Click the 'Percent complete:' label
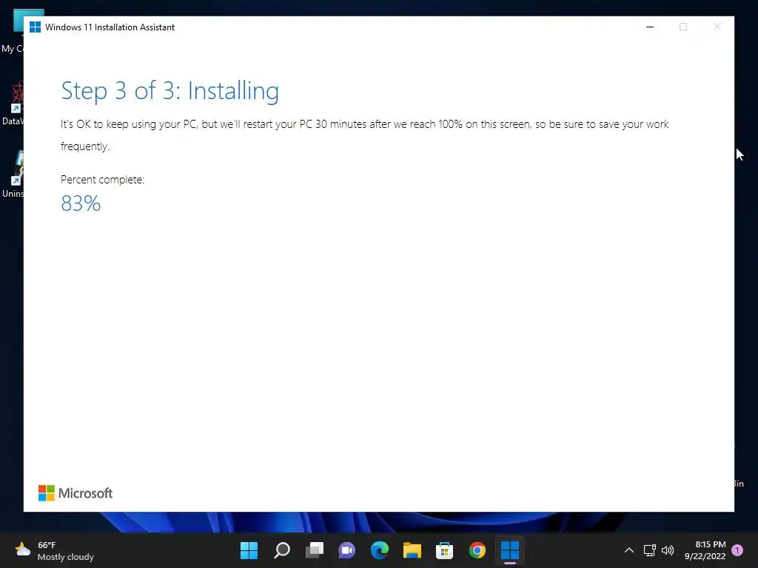This screenshot has height=568, width=758. point(102,180)
